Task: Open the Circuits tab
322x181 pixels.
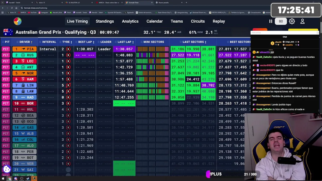Action: [198, 21]
